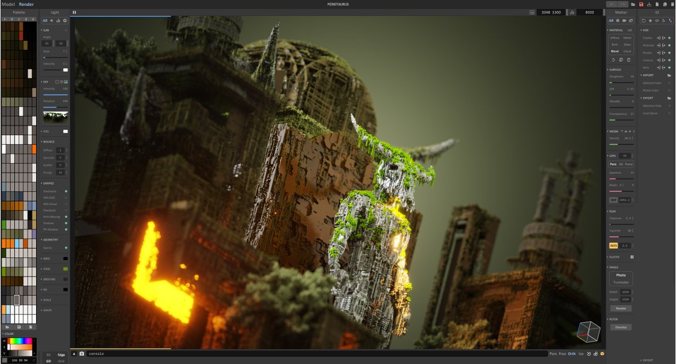This screenshot has height=364, width=676.
Task: Click the FOG white color swatch
Action: click(65, 131)
